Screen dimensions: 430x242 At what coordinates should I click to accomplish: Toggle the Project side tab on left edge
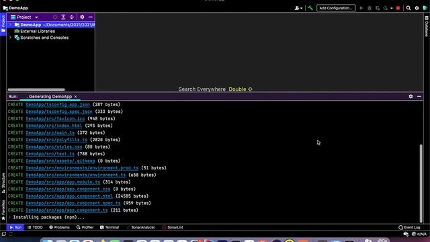pos(3,24)
